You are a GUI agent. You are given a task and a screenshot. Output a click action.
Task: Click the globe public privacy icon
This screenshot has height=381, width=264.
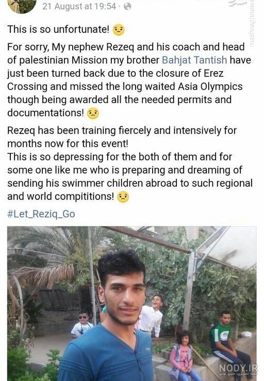[x=127, y=7]
